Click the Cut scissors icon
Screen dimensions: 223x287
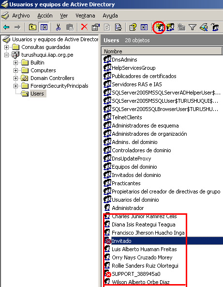click(x=58, y=28)
